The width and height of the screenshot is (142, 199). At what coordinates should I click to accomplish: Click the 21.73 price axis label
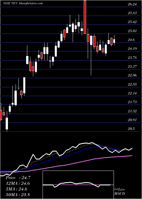pyautogui.click(x=132, y=102)
